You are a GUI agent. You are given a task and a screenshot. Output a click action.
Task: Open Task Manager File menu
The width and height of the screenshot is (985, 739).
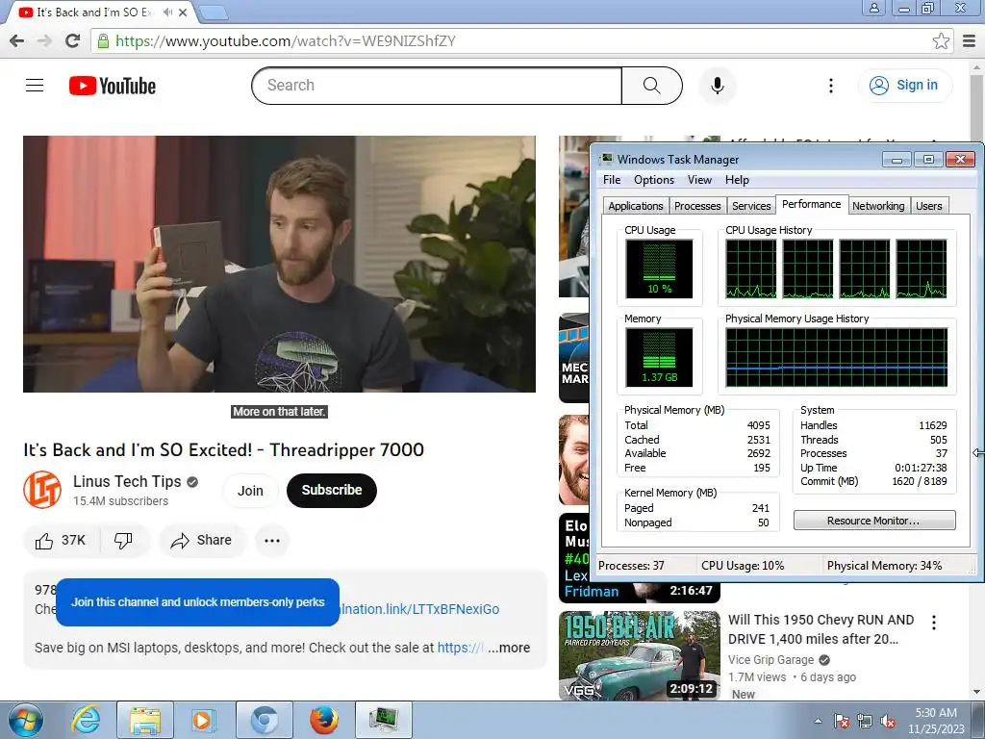tap(612, 180)
